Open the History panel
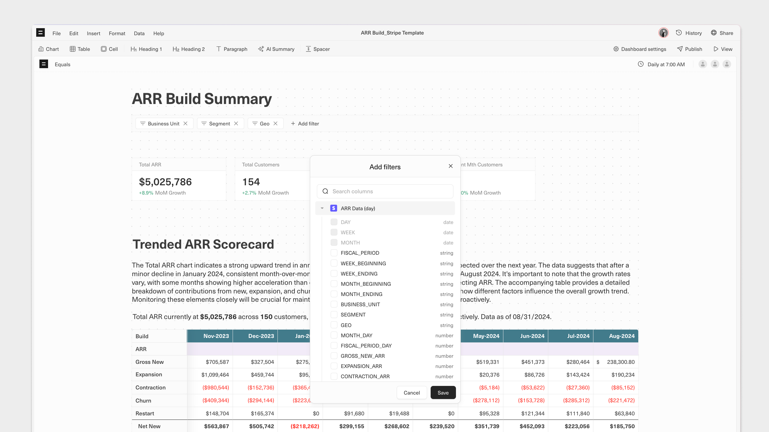The image size is (769, 432). [689, 33]
